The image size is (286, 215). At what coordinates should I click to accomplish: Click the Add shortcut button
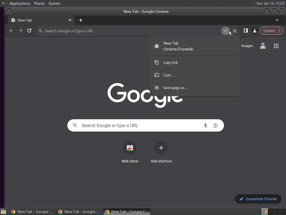click(161, 152)
